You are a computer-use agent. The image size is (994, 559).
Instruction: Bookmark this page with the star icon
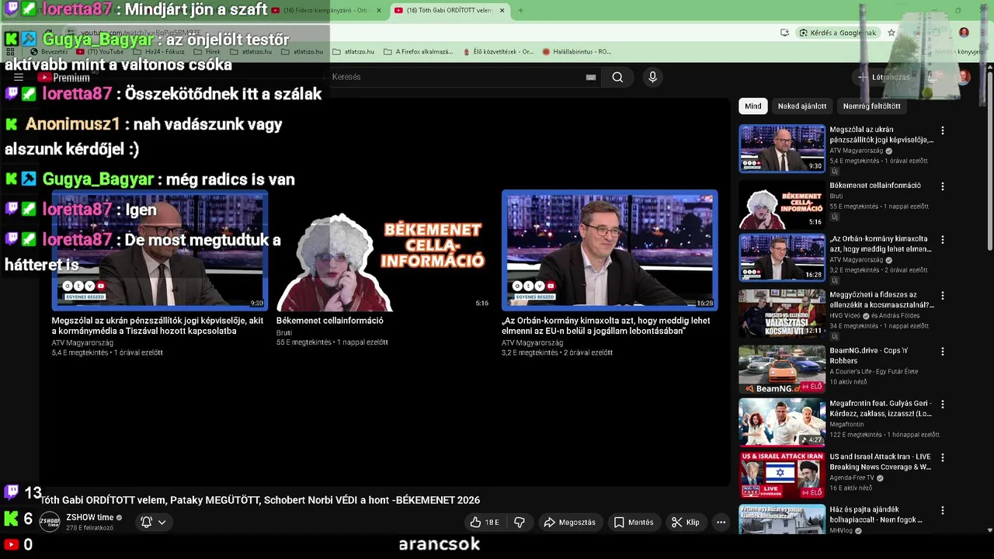coord(891,33)
